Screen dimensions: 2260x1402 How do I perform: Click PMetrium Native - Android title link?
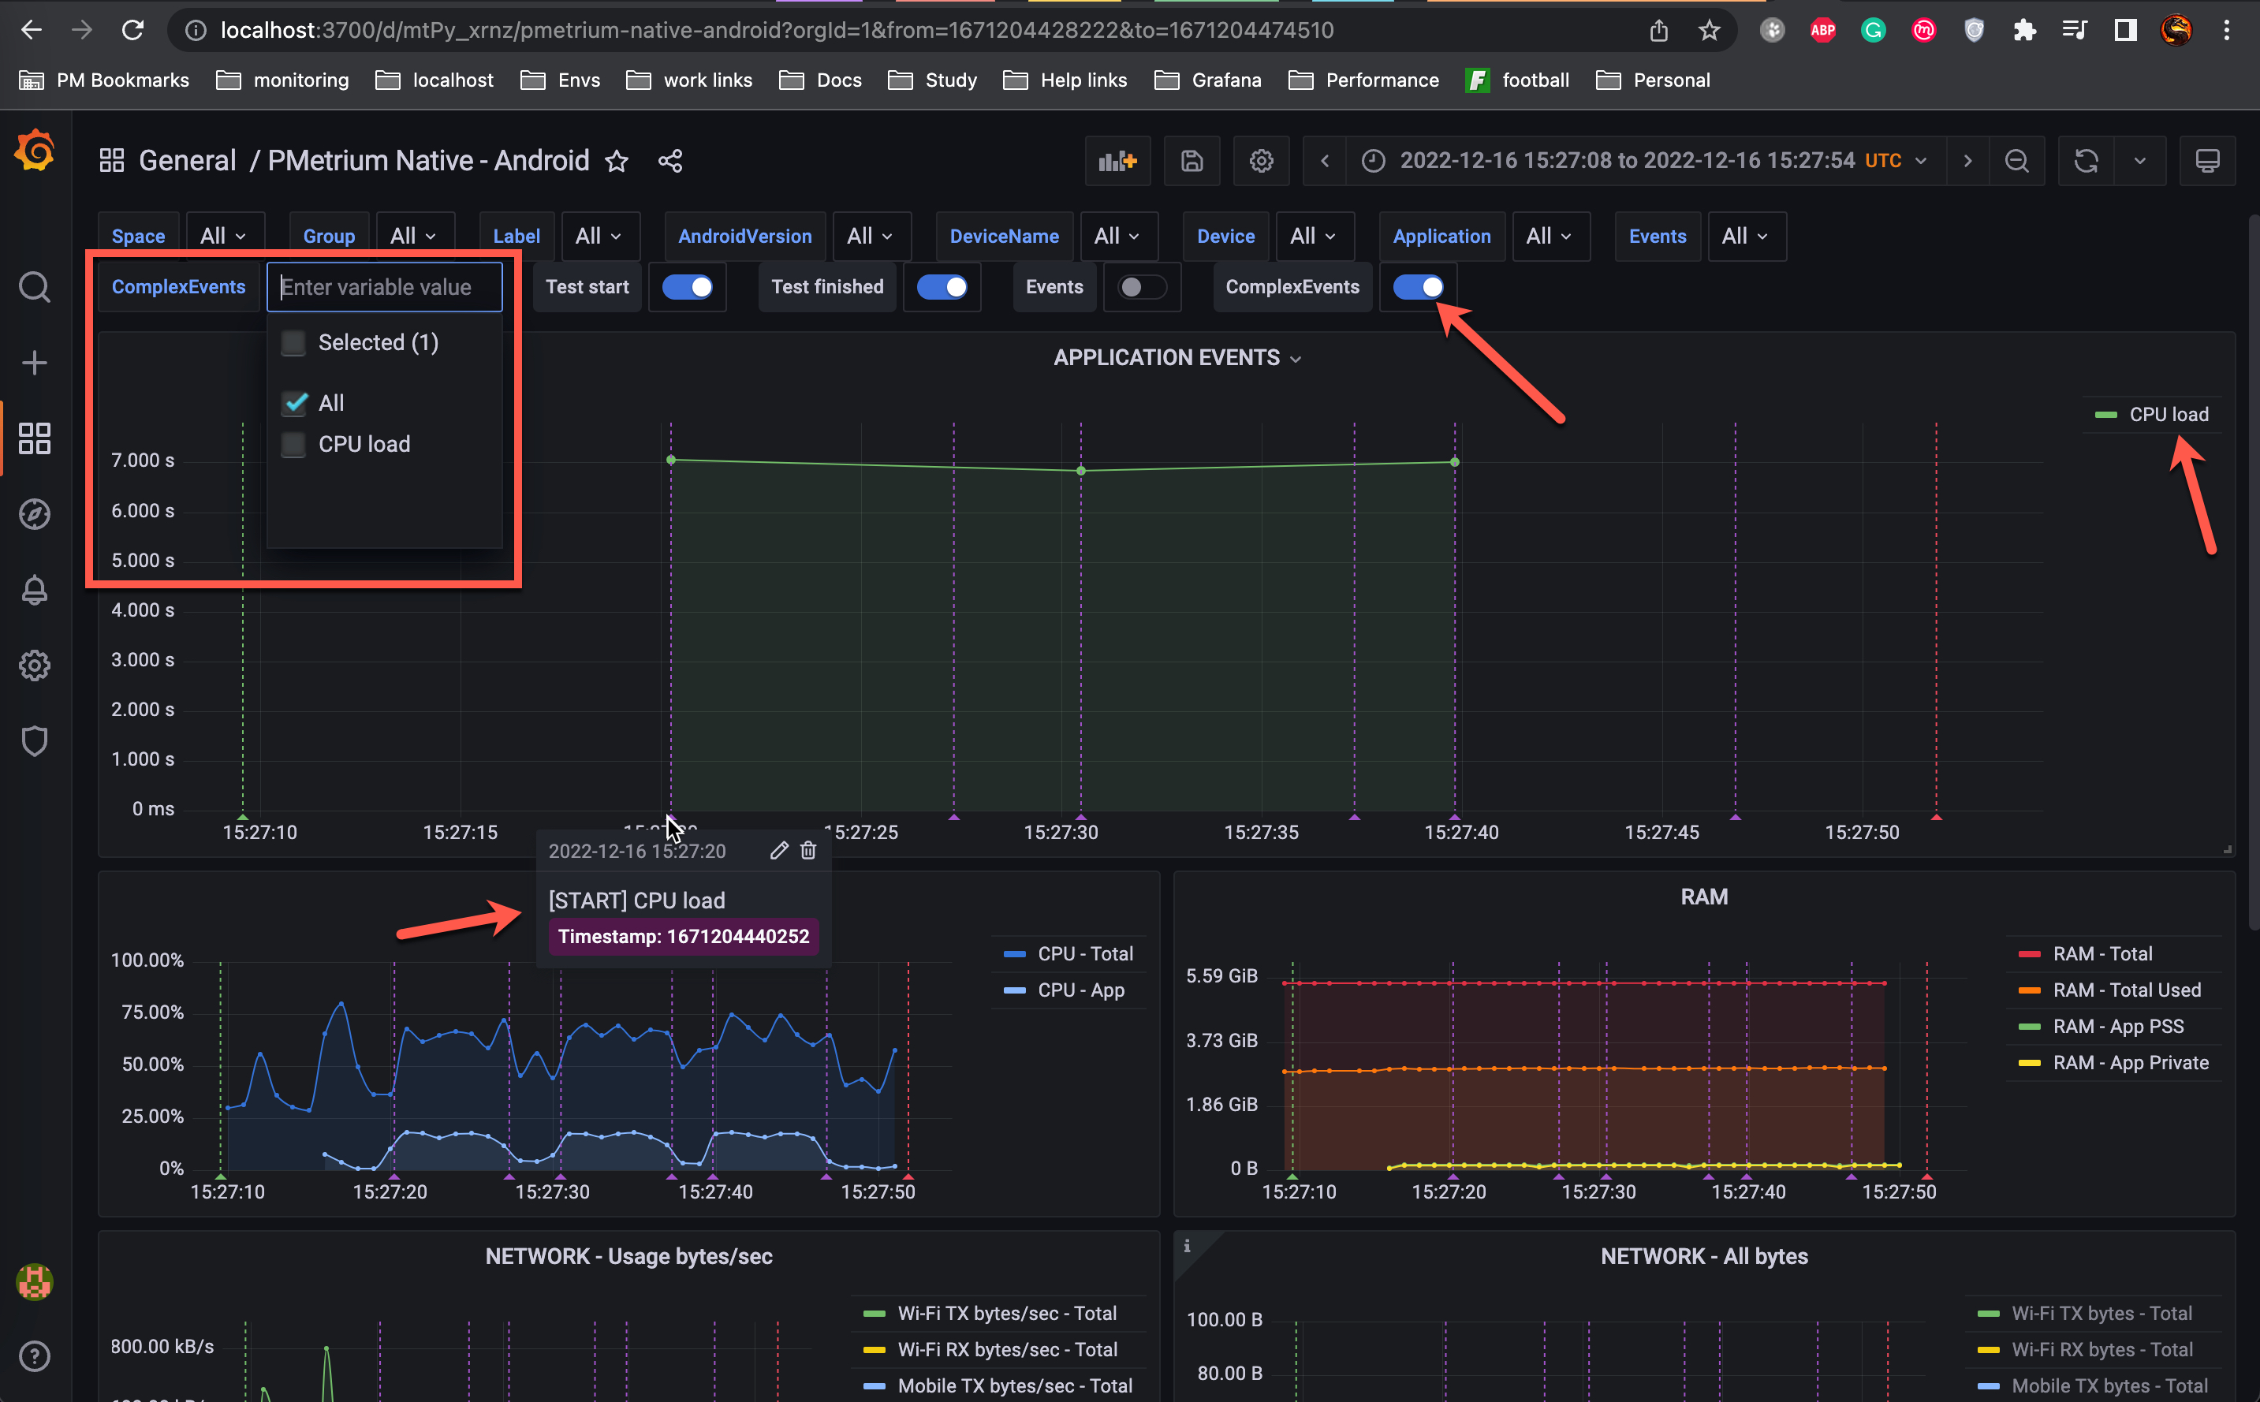tap(428, 162)
